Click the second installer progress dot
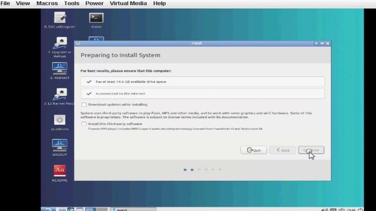Screen dimensions: 376x211 tap(192, 170)
